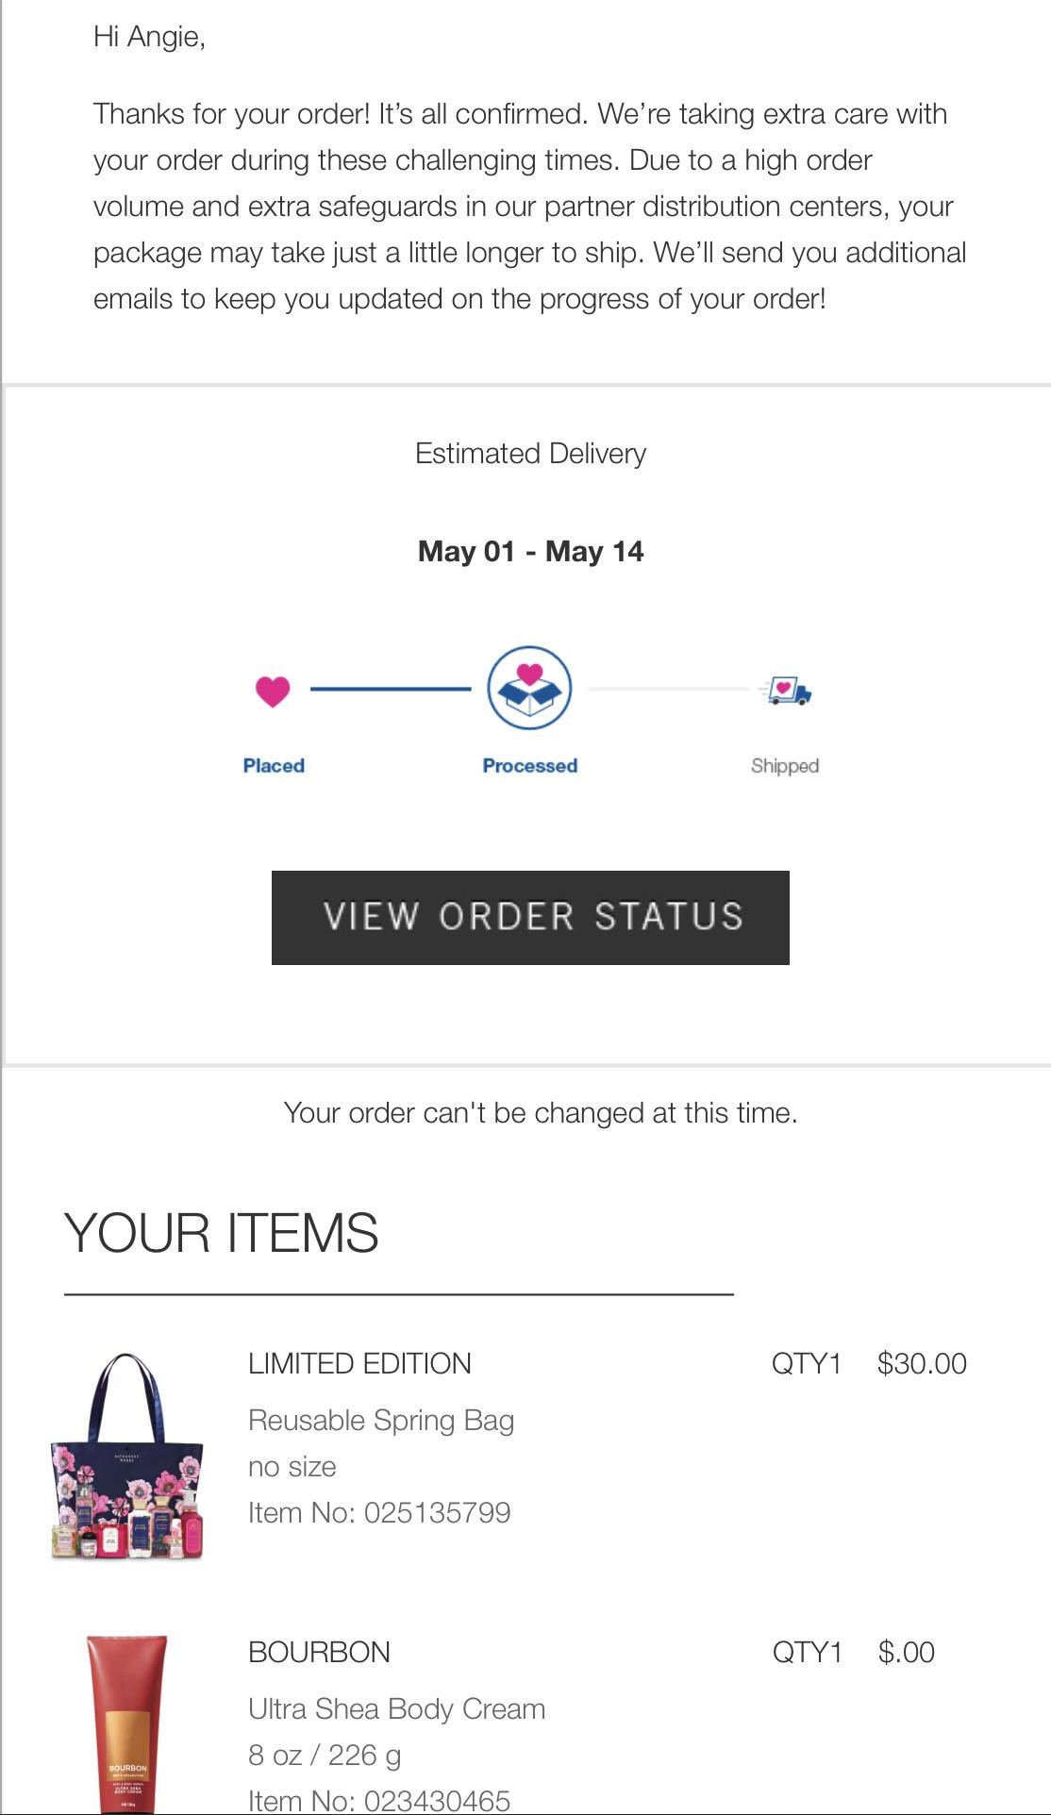Select the BOURBON item title
Viewport: 1051px width, 1815px height.
(319, 1652)
